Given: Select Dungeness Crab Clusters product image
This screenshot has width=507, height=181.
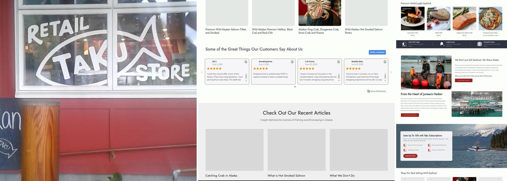Looking at the screenshot, I should click(490, 18).
